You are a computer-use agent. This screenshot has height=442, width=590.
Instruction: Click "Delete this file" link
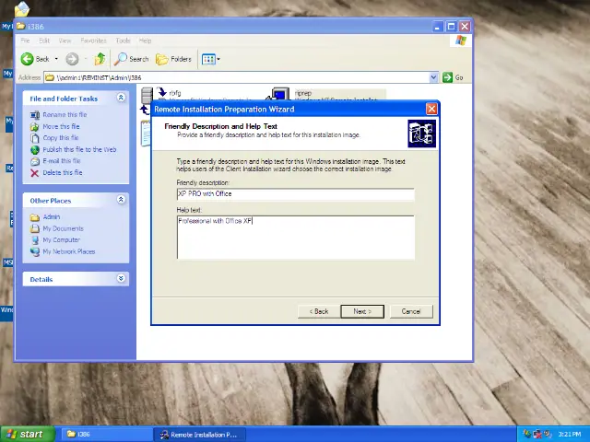coord(62,172)
